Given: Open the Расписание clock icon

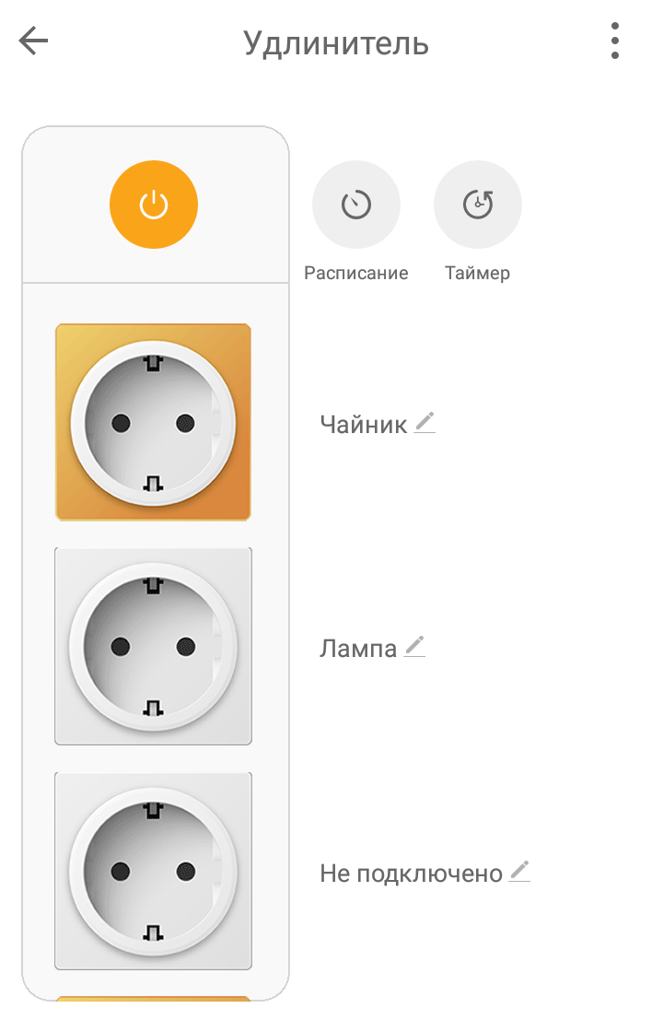Looking at the screenshot, I should point(356,205).
